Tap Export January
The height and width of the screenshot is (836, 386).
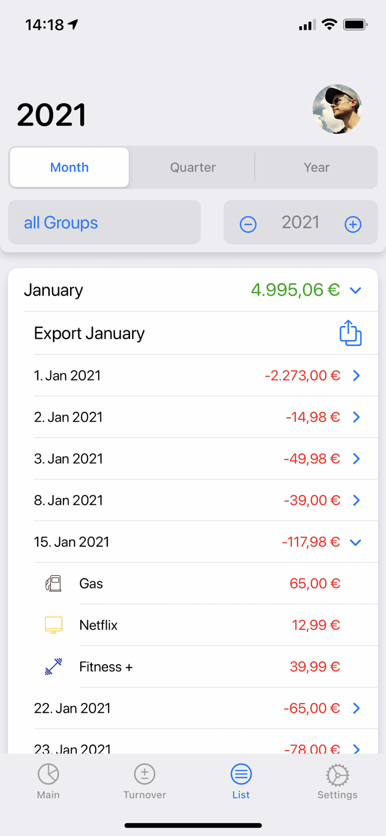click(x=89, y=333)
